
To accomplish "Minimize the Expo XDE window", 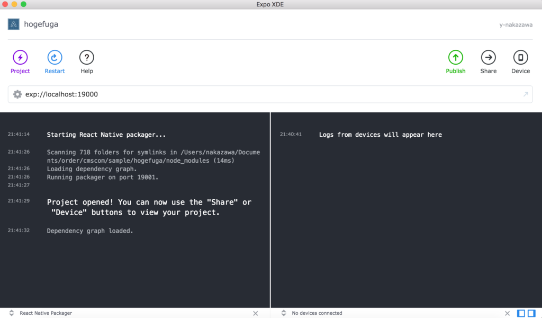I will 14,4.
